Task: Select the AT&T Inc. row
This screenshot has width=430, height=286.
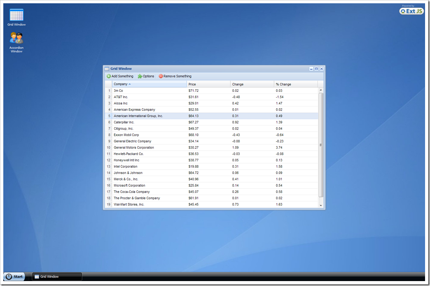Action: [x=211, y=97]
